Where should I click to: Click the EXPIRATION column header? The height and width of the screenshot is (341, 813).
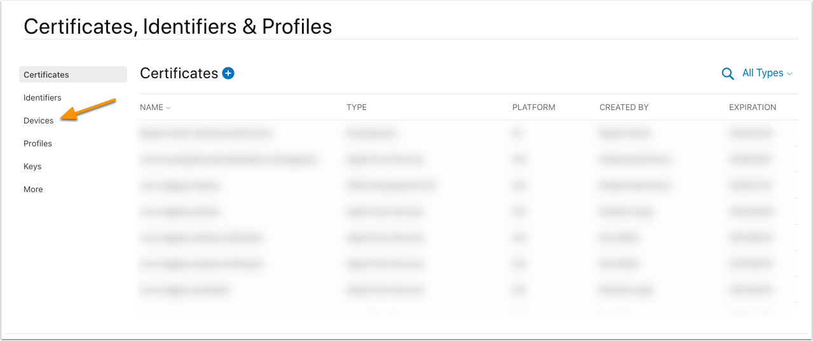click(753, 107)
